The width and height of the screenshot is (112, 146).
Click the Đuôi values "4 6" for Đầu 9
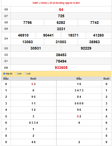coord(33,142)
